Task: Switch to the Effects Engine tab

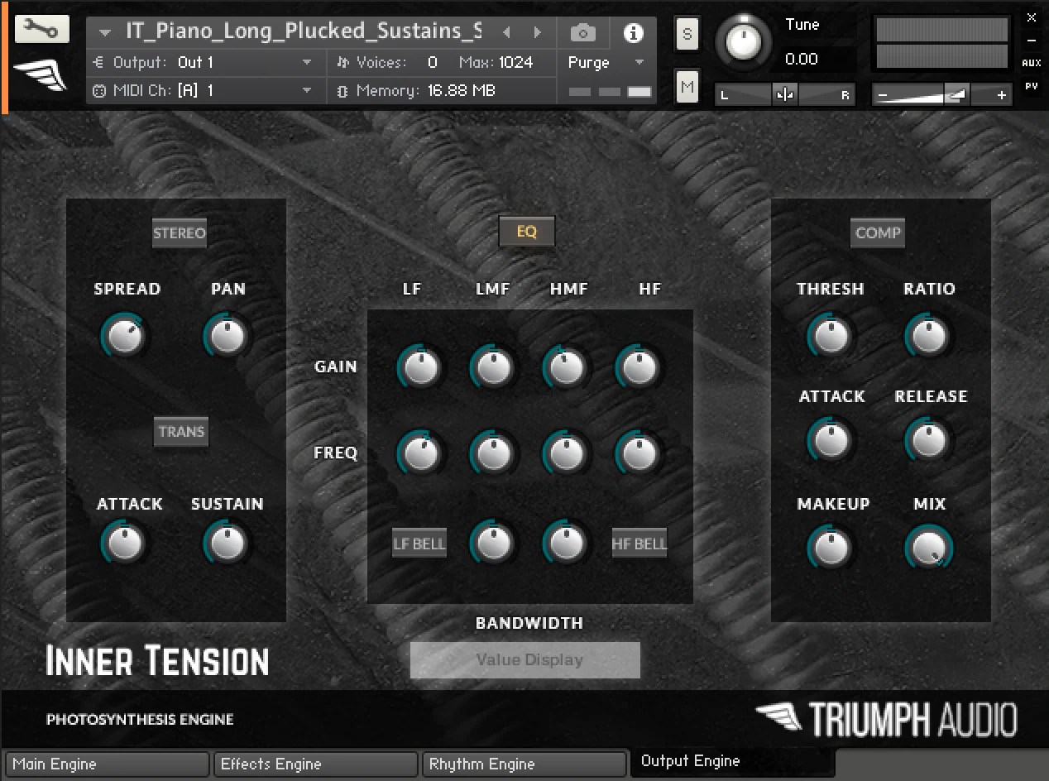Action: 315,764
